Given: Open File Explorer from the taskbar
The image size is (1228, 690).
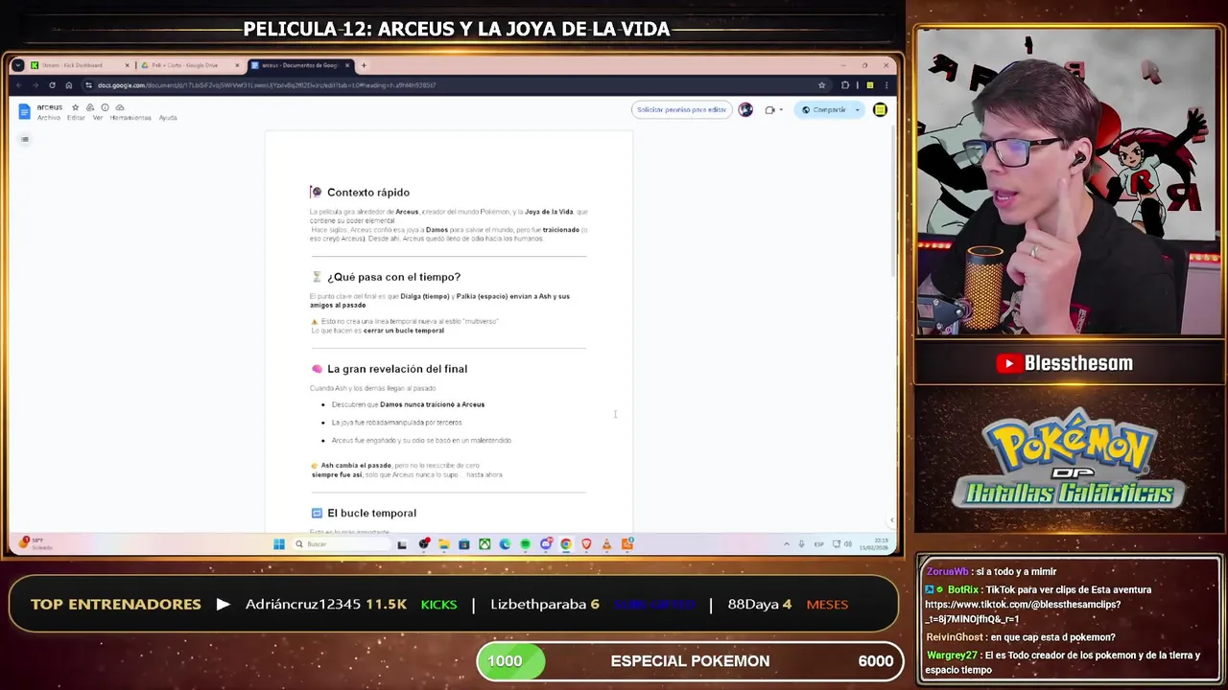Looking at the screenshot, I should tap(443, 544).
